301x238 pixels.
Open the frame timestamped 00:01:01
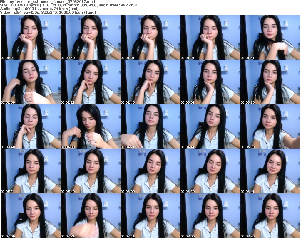[150, 37]
